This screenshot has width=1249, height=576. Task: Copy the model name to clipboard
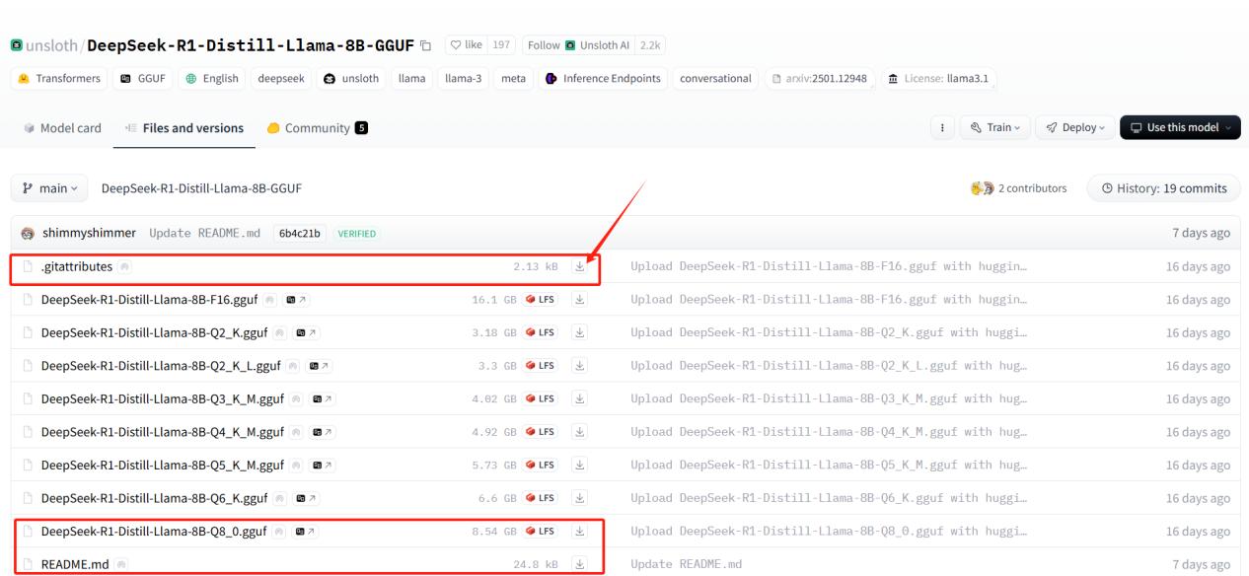[x=425, y=45]
